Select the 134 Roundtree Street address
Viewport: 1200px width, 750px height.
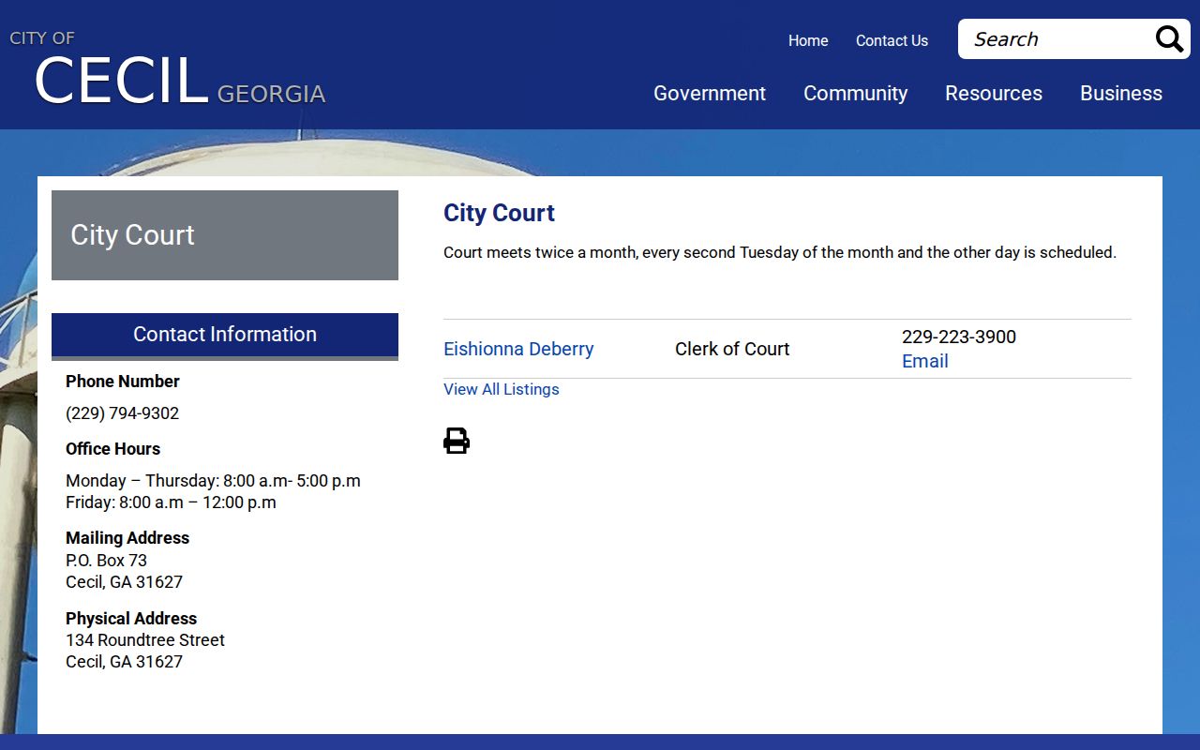(x=145, y=640)
